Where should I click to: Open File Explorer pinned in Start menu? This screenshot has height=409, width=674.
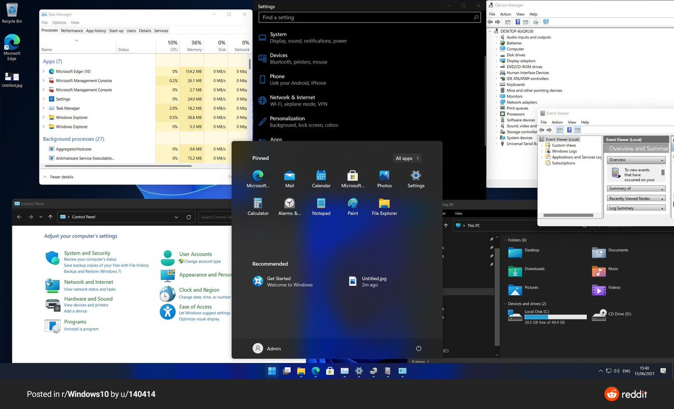point(384,206)
